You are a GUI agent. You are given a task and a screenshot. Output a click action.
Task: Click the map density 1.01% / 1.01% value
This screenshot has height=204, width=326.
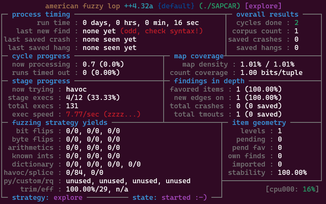(x=263, y=65)
